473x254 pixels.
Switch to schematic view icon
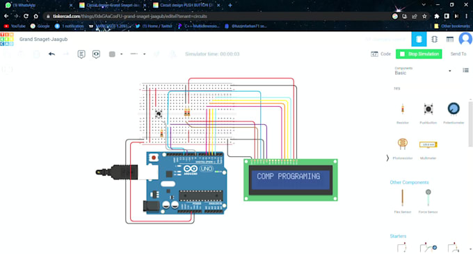pyautogui.click(x=434, y=39)
